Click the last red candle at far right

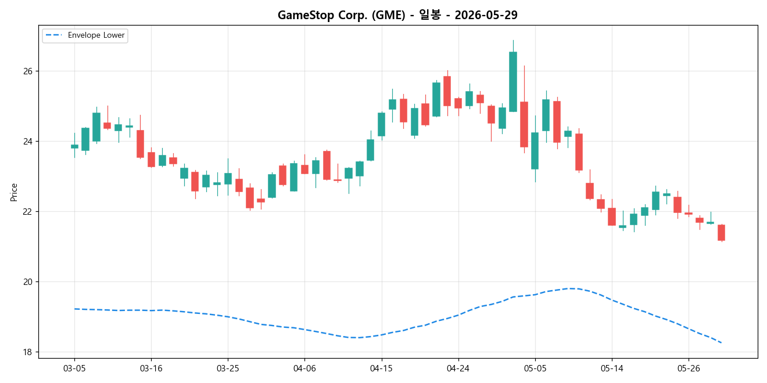[721, 233]
